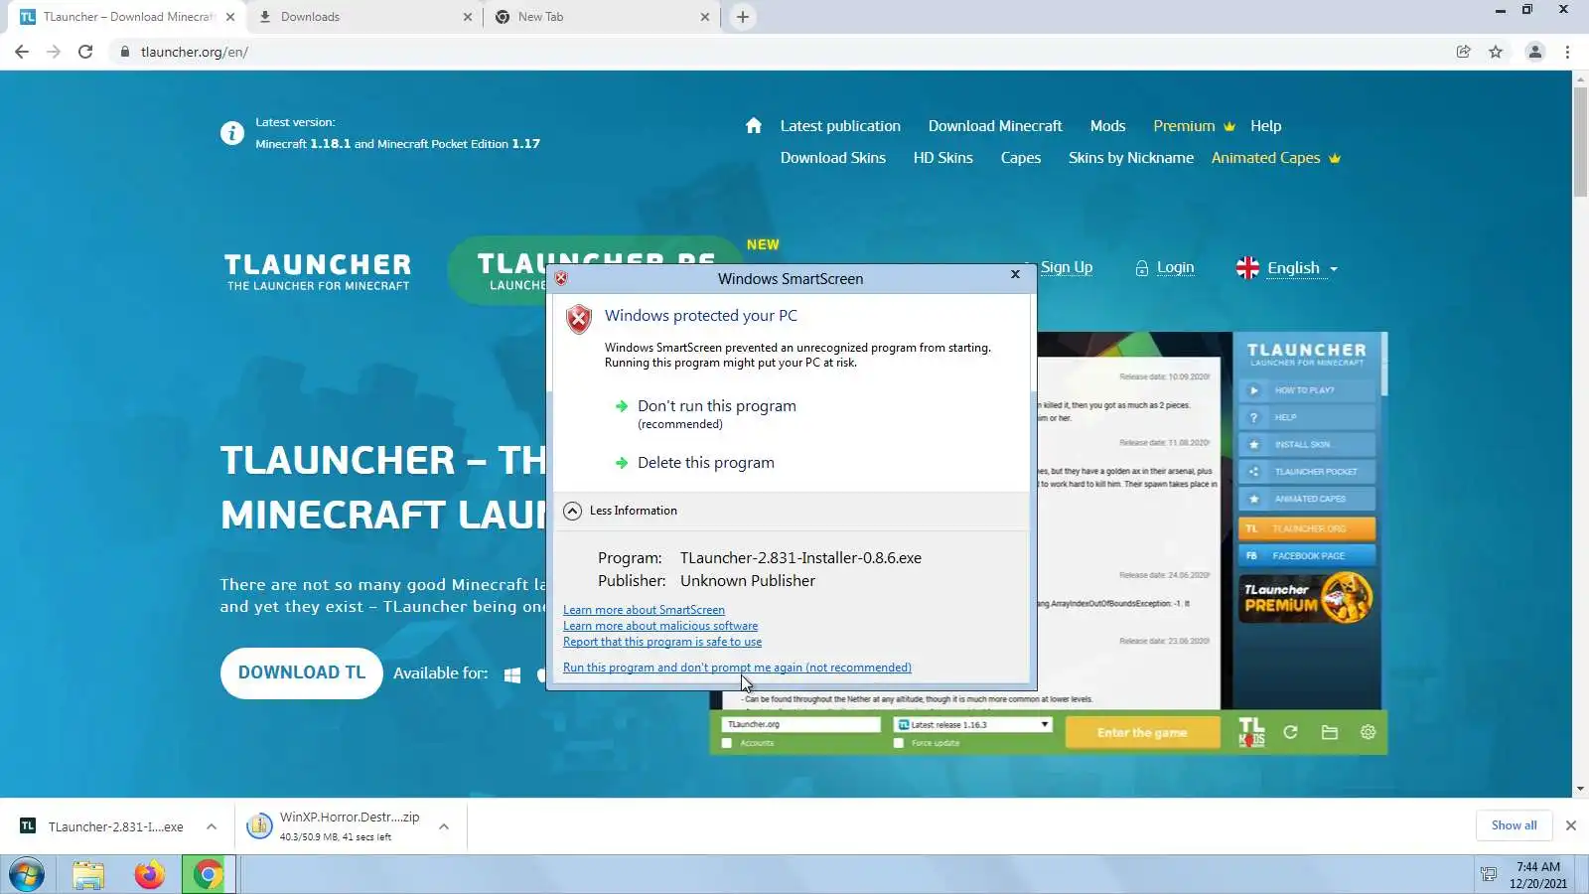The width and height of the screenshot is (1589, 894).
Task: Toggle the Accounts checkbox in launcher preview
Action: [727, 743]
